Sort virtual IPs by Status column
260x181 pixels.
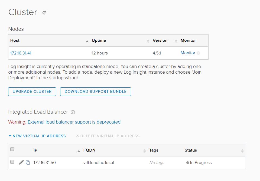pos(242,151)
